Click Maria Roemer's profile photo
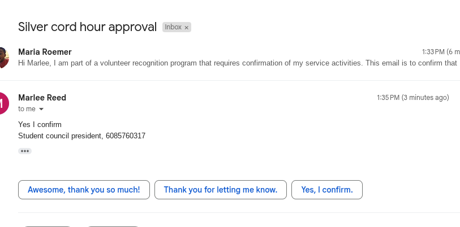The width and height of the screenshot is (460, 227). pyautogui.click(x=3, y=58)
